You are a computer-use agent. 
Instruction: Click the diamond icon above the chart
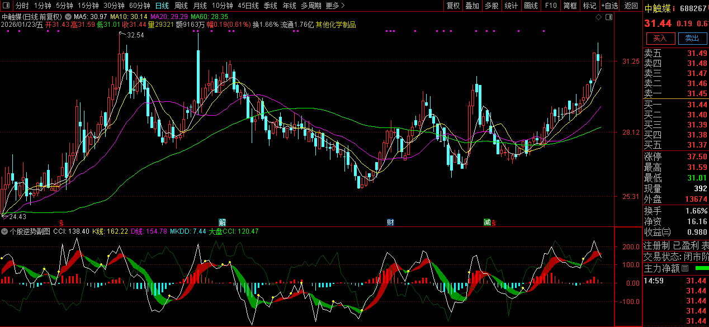pyautogui.click(x=598, y=17)
